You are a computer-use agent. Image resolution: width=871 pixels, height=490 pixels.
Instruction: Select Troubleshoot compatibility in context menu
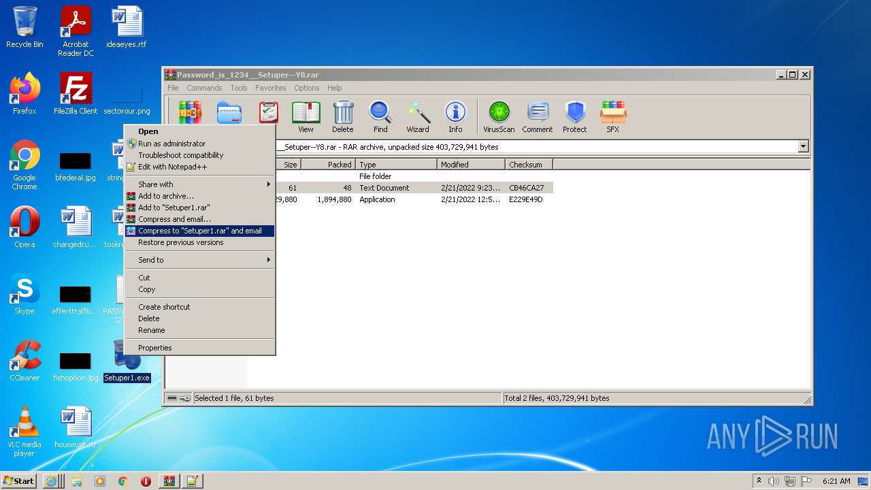click(x=199, y=155)
